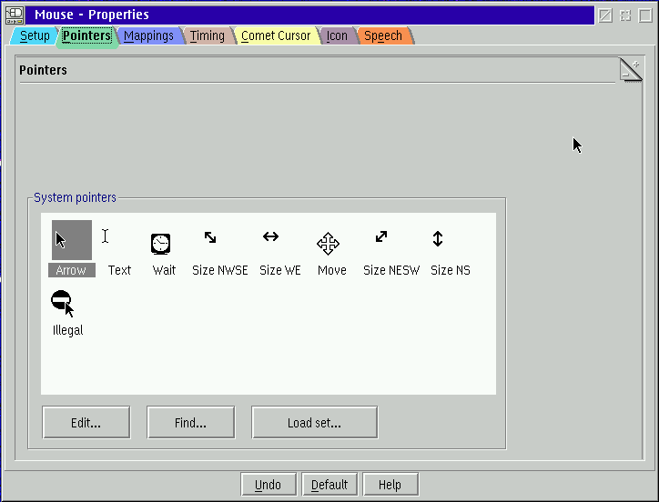Select the Arrow pointer icon

[x=71, y=240]
